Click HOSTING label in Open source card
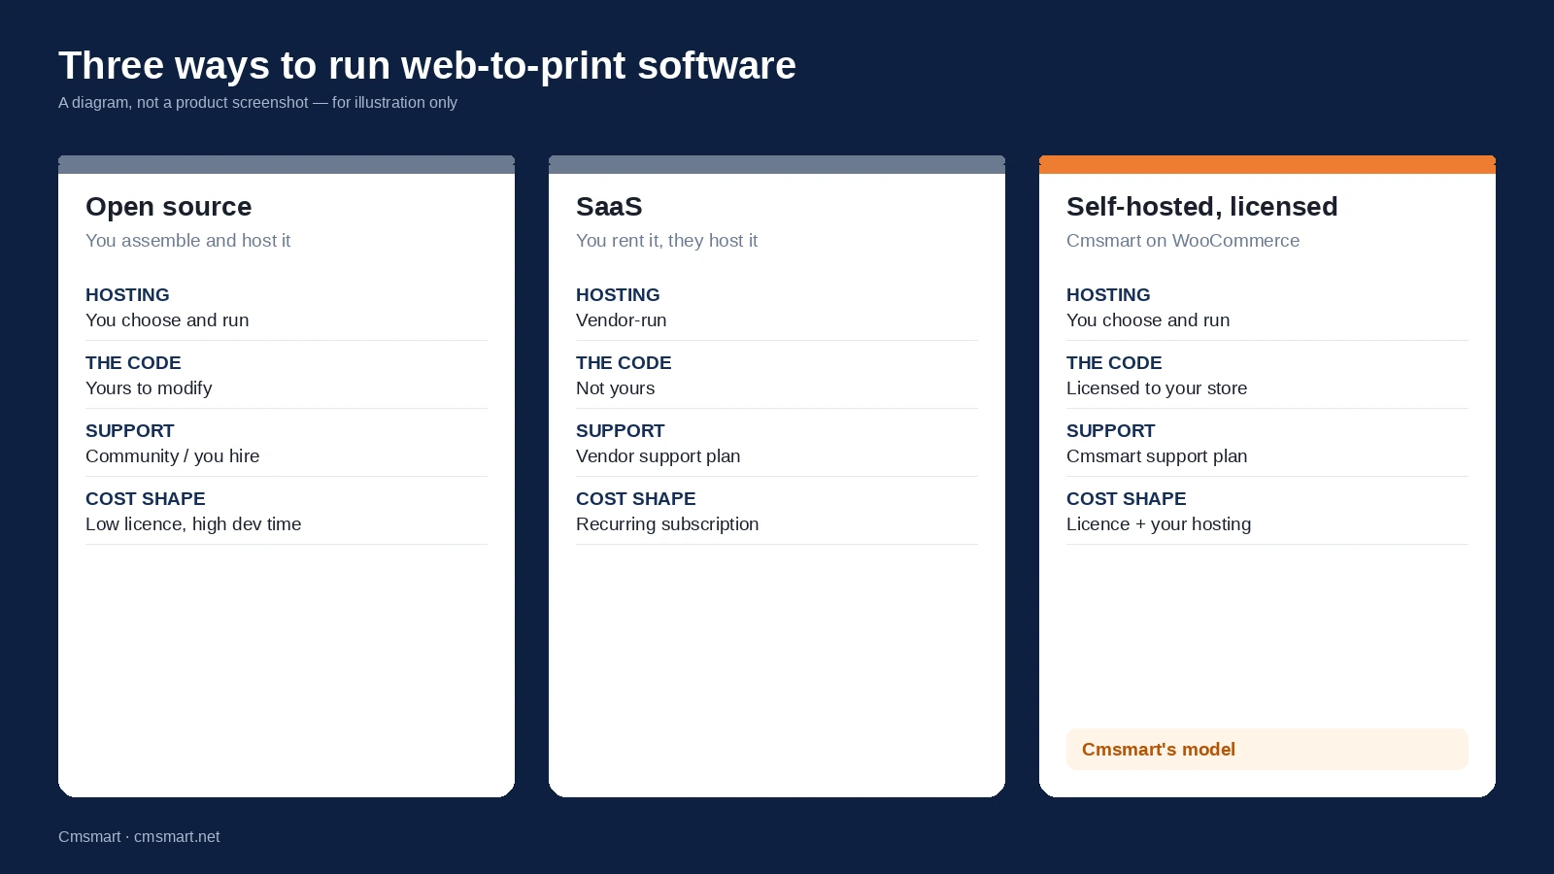Image resolution: width=1554 pixels, height=874 pixels. (127, 295)
